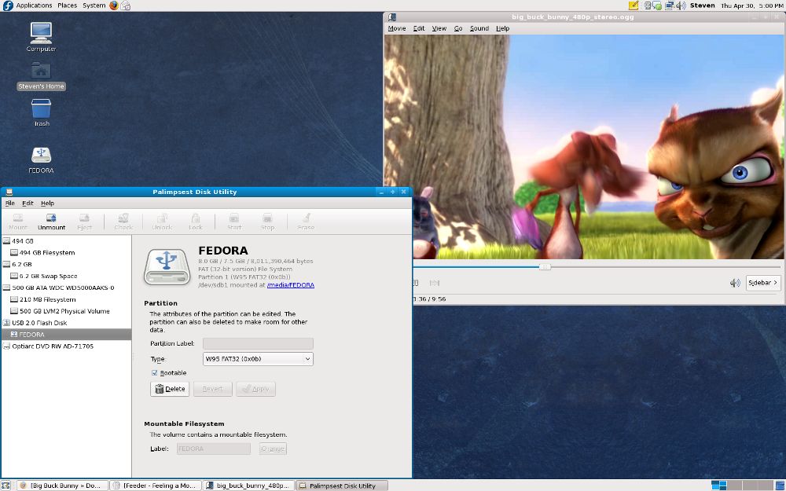Toggle the Bootable checkbox

[154, 372]
